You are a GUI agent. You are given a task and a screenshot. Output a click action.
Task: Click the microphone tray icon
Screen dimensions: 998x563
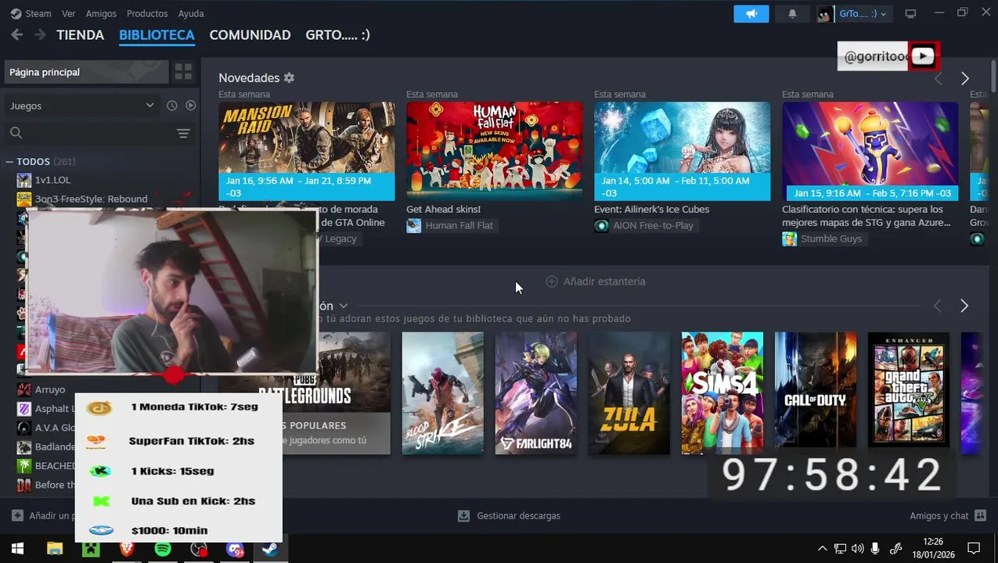(x=875, y=549)
